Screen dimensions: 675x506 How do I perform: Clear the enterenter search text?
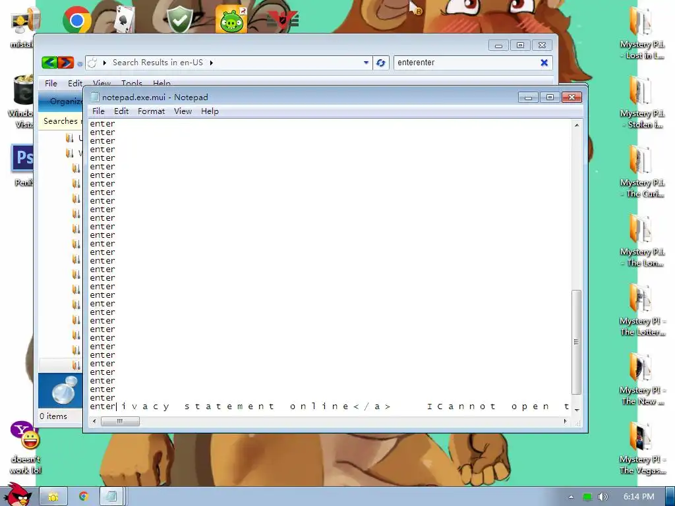coord(544,63)
